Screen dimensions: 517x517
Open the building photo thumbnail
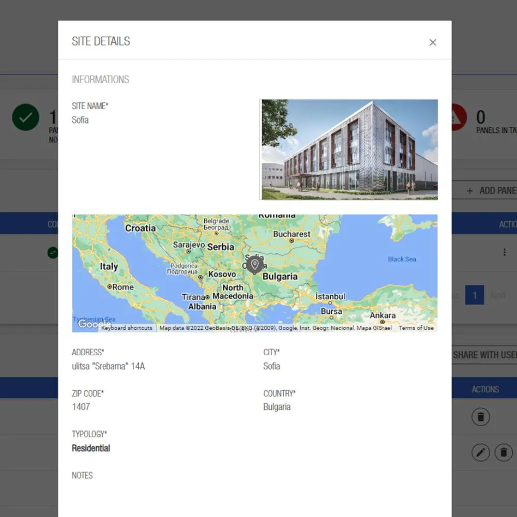coord(349,149)
